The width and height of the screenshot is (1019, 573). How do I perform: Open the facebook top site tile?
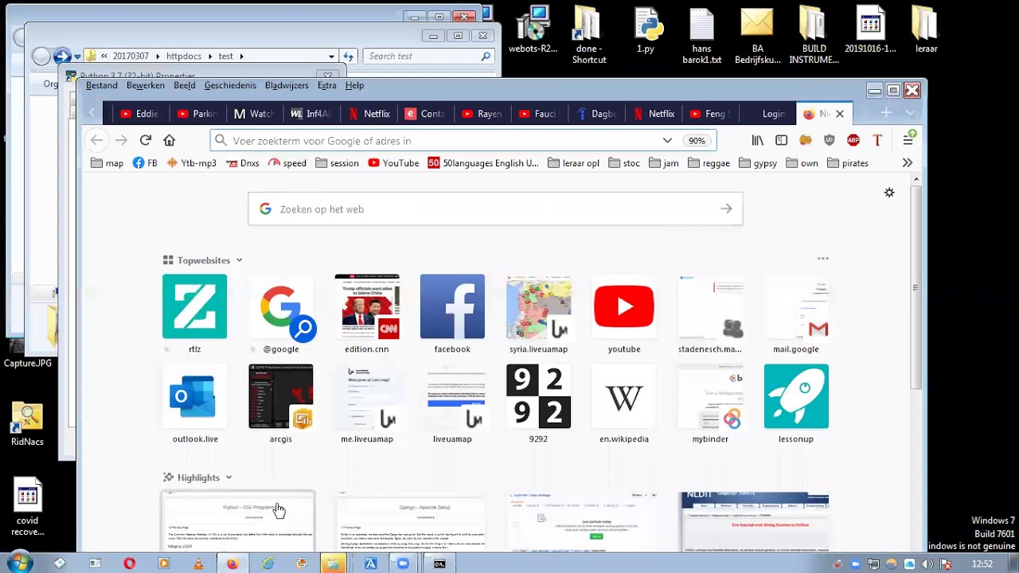(452, 306)
